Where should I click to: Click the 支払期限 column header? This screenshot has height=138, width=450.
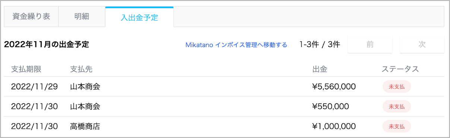[26, 69]
